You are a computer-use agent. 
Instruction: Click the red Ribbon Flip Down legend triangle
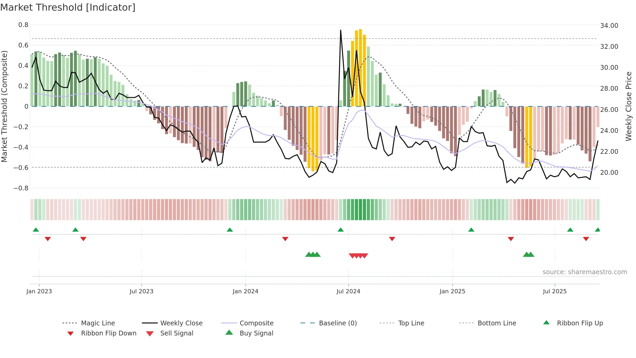[x=70, y=334]
